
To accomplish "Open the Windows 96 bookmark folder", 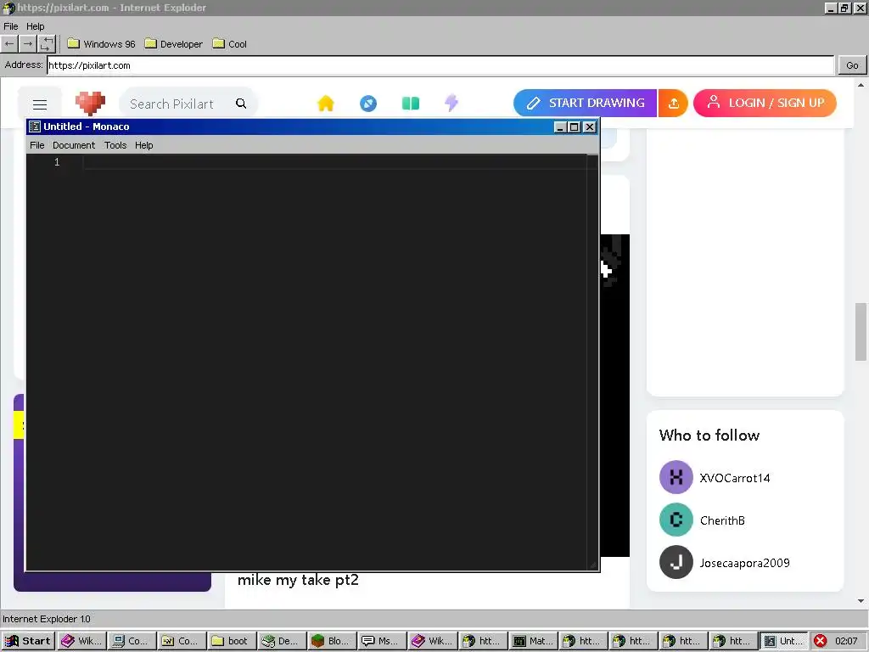I will coord(102,44).
